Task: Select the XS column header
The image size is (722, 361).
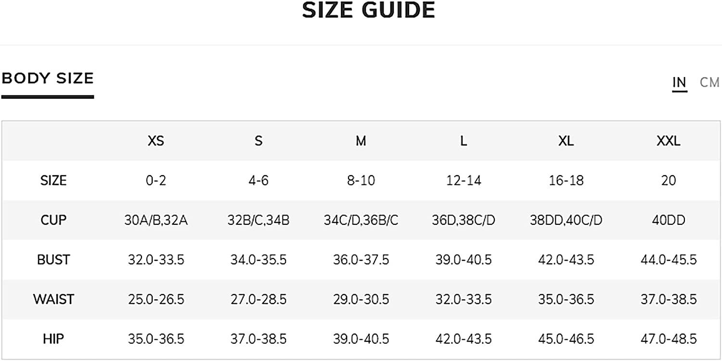Action: coord(155,141)
